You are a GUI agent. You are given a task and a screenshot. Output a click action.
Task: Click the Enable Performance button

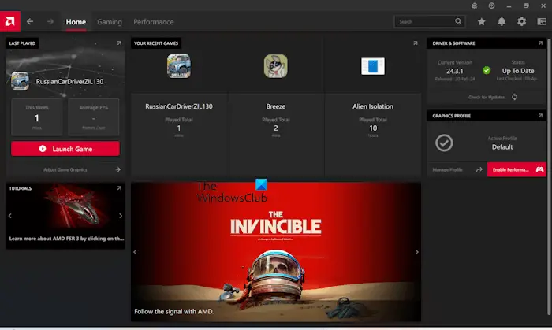517,170
